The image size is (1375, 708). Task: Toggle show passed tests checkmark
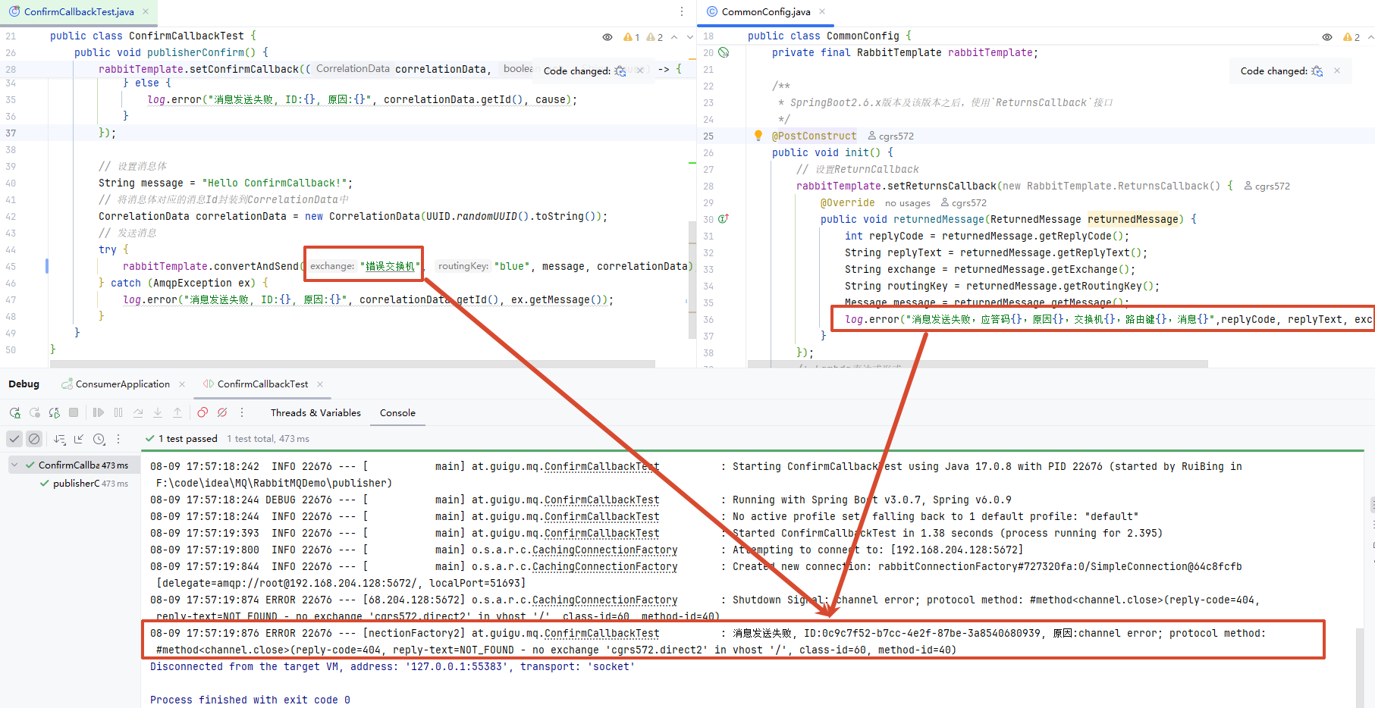tap(14, 439)
